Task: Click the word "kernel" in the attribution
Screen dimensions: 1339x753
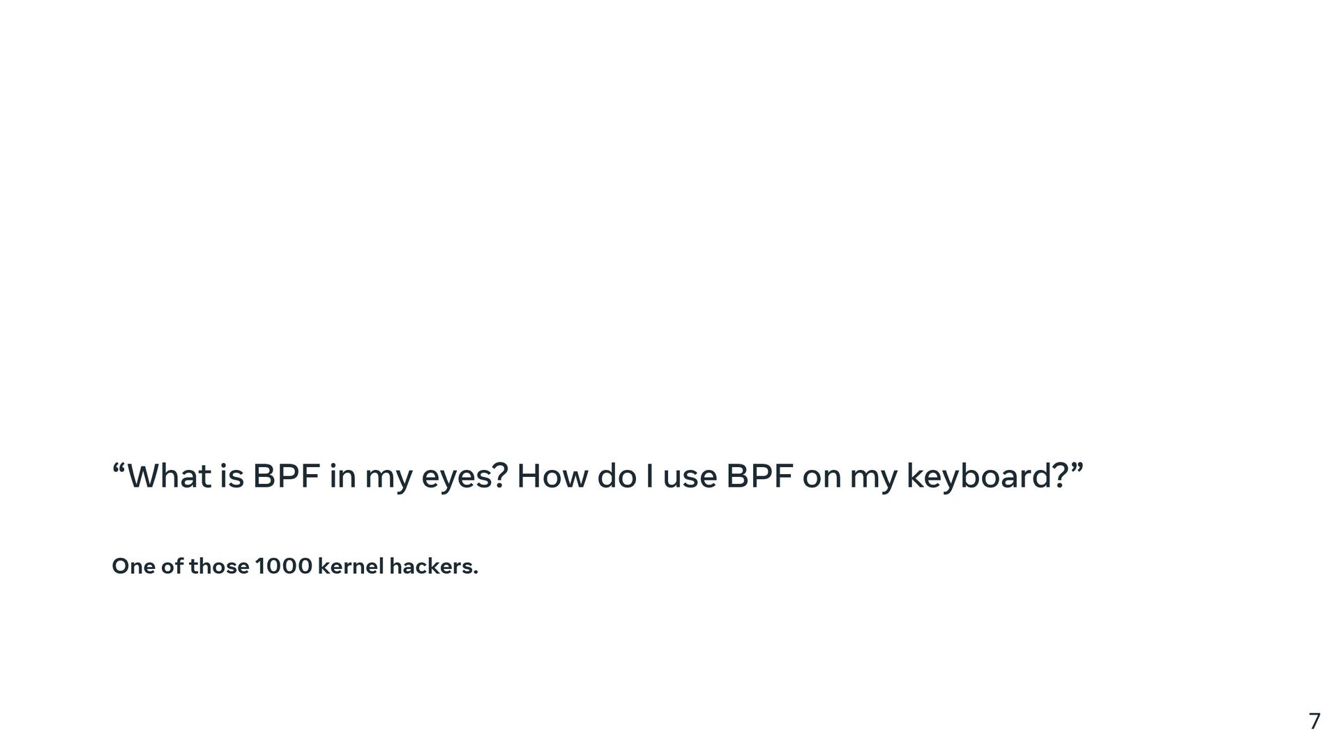Action: click(x=350, y=566)
